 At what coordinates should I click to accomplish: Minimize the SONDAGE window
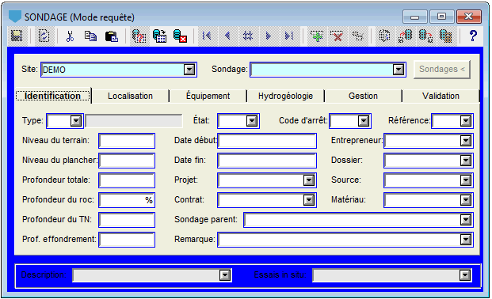coord(415,17)
